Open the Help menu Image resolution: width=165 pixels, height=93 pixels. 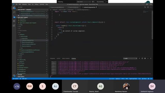tap(47, 4)
